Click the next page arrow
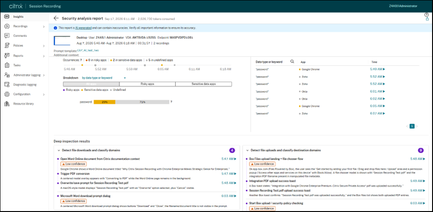Screen dimensions: 433x212 point(417,126)
